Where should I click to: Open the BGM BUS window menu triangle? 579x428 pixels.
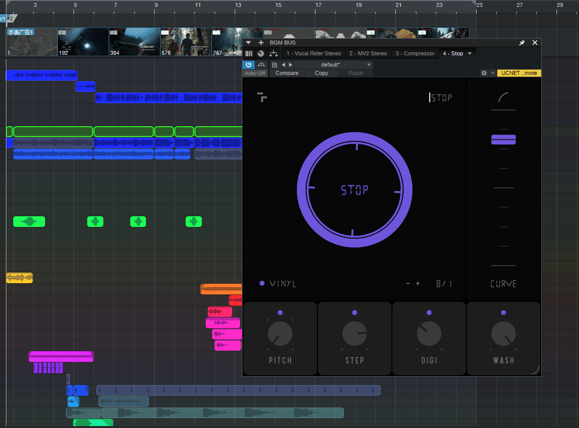(248, 43)
